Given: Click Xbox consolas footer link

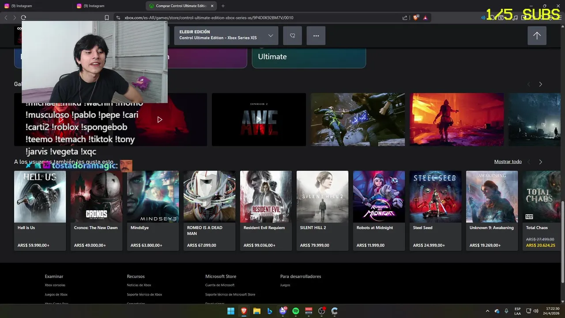Looking at the screenshot, I should click(x=55, y=285).
